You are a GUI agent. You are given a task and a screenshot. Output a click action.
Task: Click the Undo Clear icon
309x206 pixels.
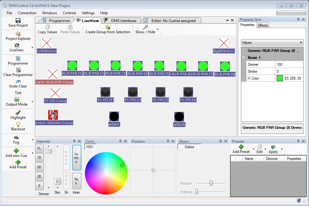(x=18, y=81)
